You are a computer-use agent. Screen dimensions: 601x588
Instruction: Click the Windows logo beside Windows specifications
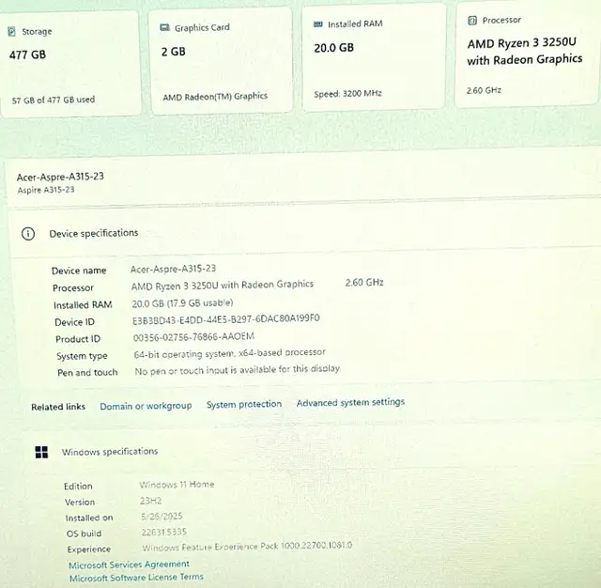pos(41,453)
